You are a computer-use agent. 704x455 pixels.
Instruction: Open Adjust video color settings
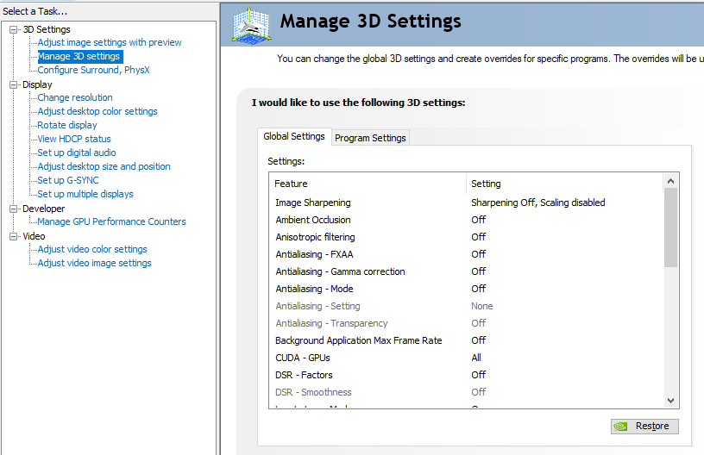pyautogui.click(x=92, y=249)
